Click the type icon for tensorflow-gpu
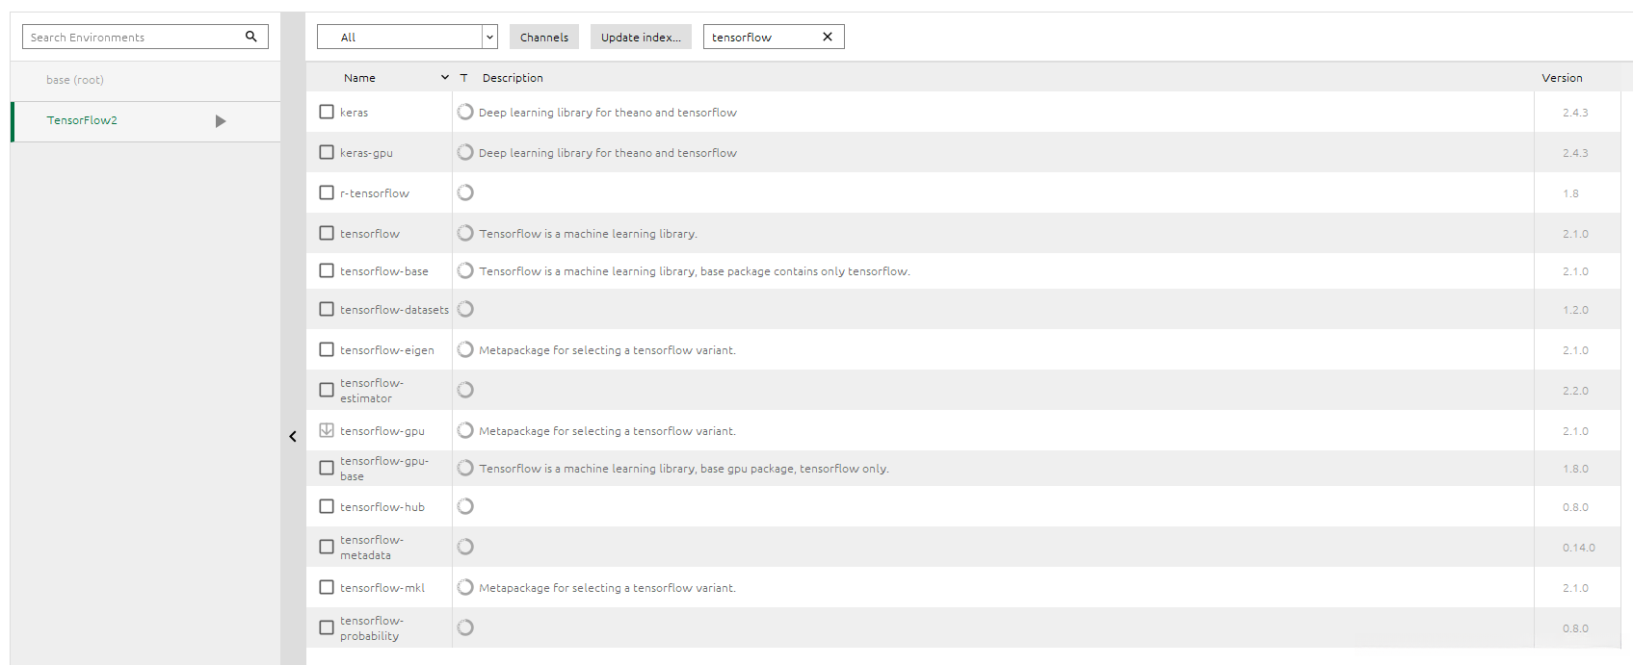The image size is (1633, 665). [x=465, y=430]
